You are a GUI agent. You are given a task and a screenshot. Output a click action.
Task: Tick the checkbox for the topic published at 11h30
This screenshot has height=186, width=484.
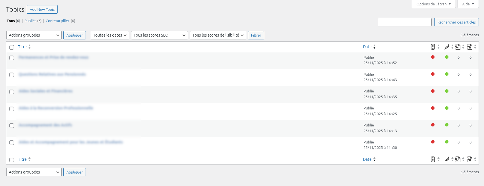(x=12, y=143)
